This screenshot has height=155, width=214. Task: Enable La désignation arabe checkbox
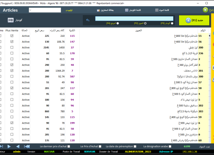tap(170, 146)
